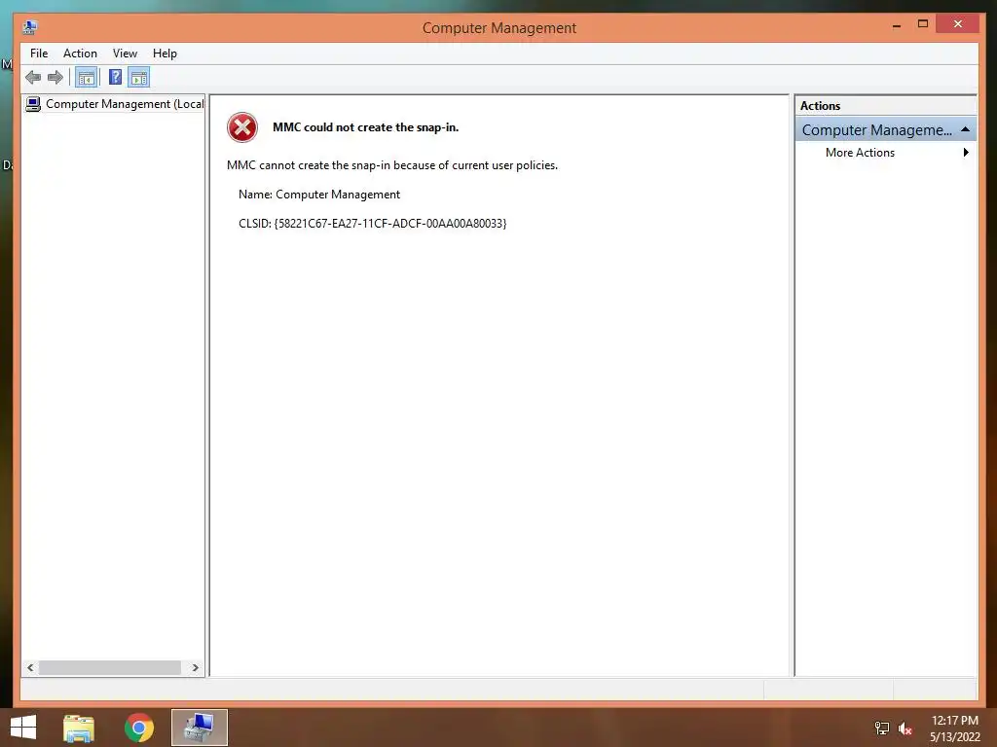Click left arrow of tree horizontal scrollbar
The height and width of the screenshot is (747, 997).
(30, 667)
